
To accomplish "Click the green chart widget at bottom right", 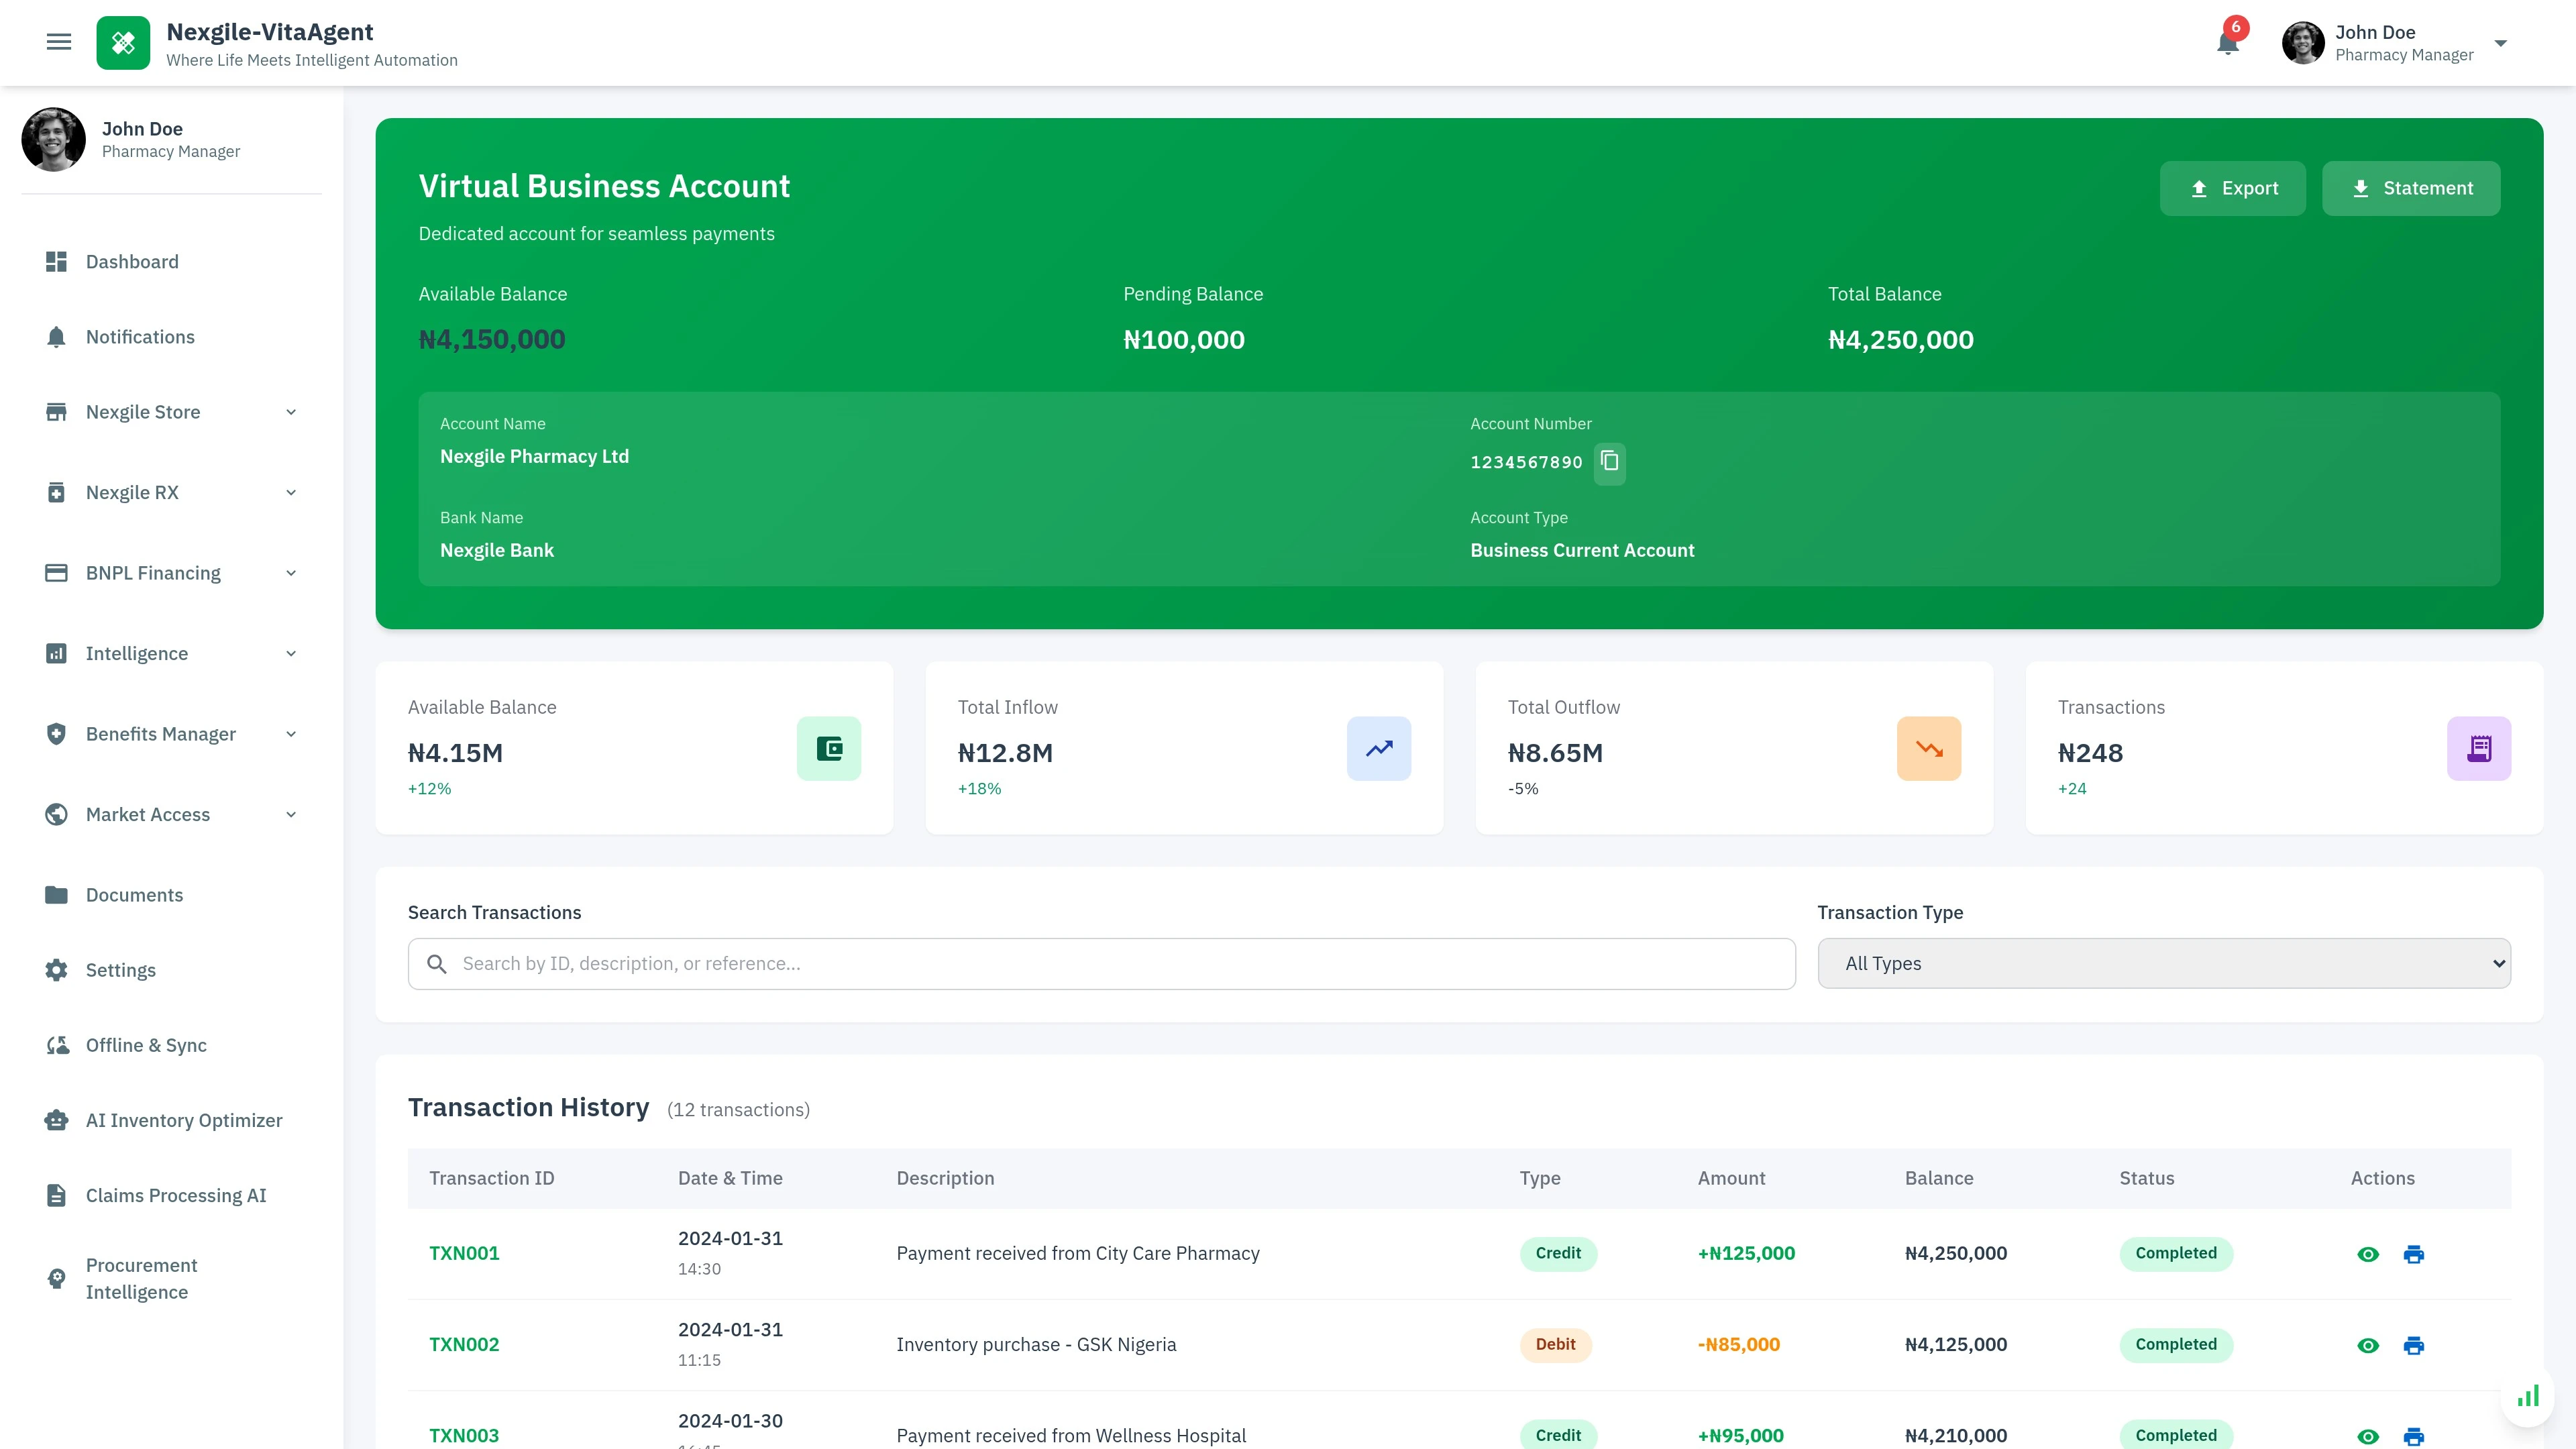I will [2530, 1396].
